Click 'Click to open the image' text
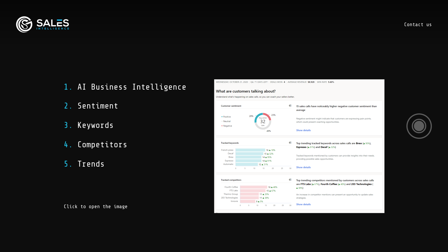The width and height of the screenshot is (448, 252). click(x=96, y=207)
